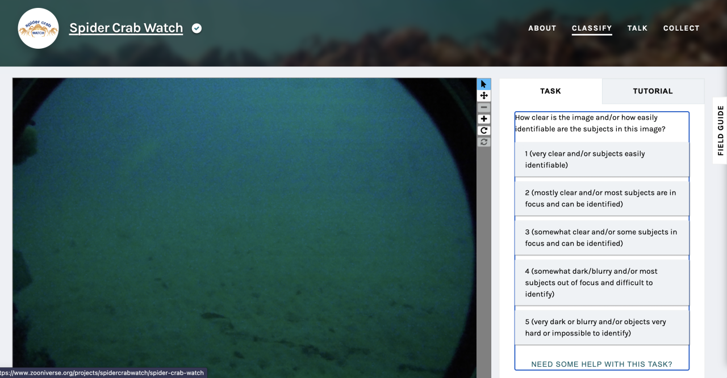This screenshot has height=378, width=727.
Task: Rotate the subject image
Action: coord(484,130)
